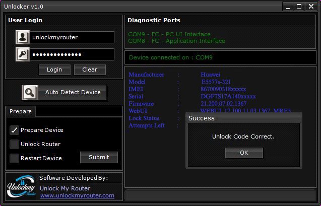Click 'Unlock Code Correct.' message
This screenshot has width=321, height=206.
(243, 136)
